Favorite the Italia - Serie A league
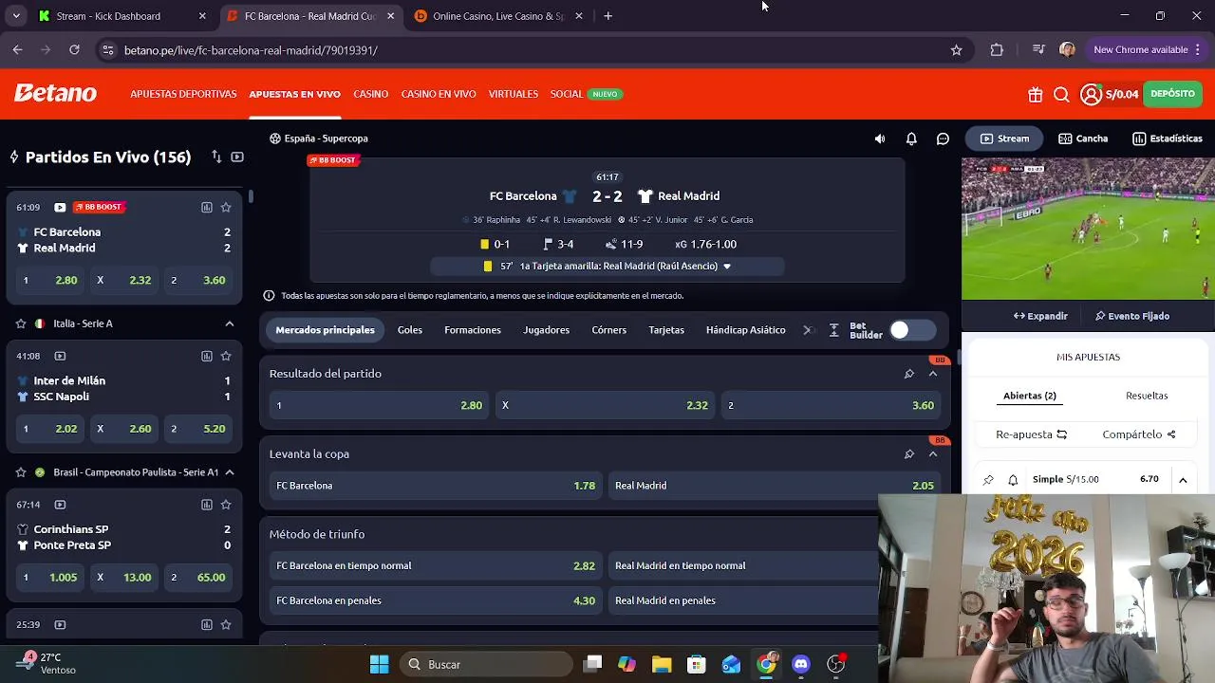Screen dimensions: 1215x683 coord(21,323)
